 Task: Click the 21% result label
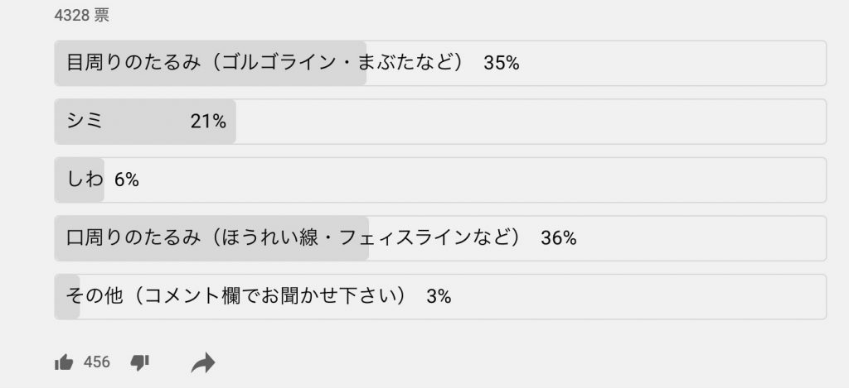(208, 122)
